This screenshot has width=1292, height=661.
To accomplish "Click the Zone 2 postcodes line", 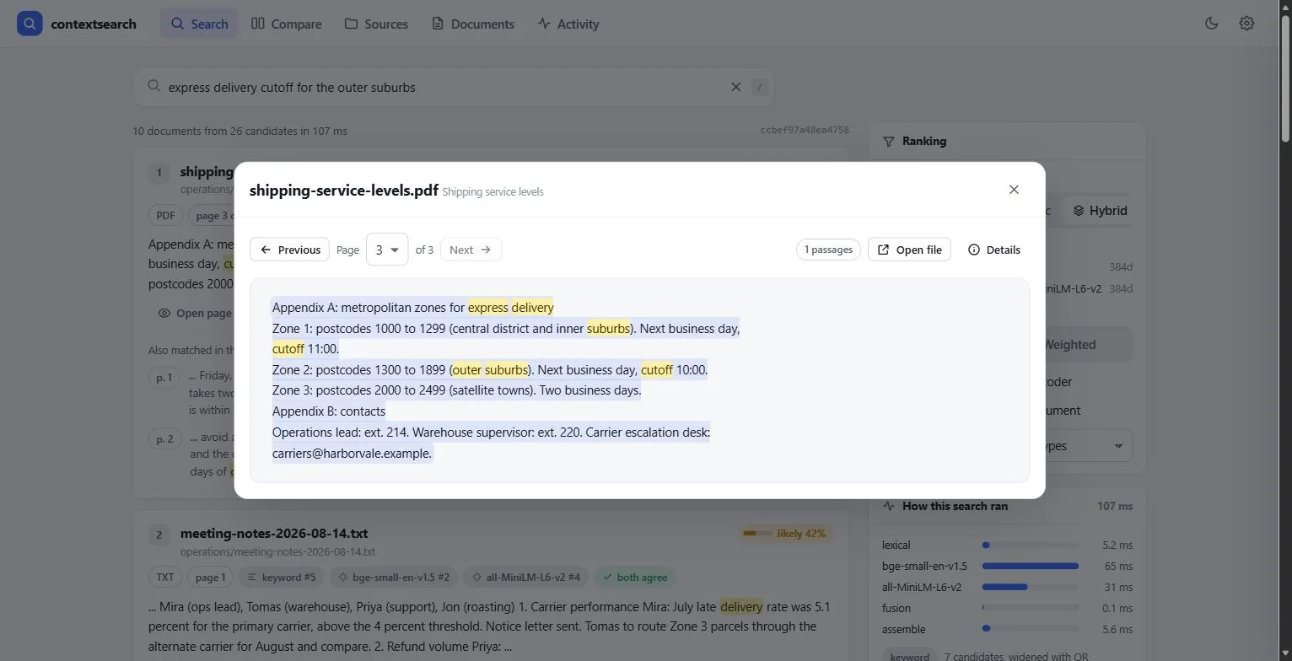I will click(490, 370).
